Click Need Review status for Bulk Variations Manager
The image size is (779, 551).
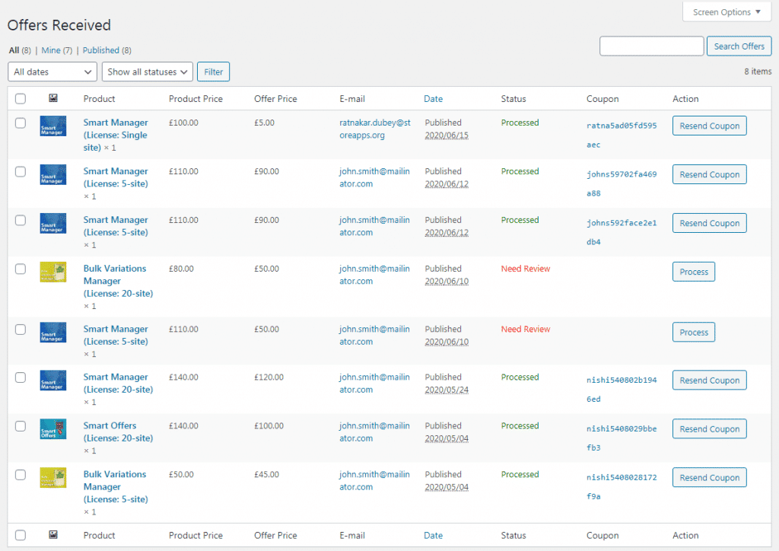(526, 269)
